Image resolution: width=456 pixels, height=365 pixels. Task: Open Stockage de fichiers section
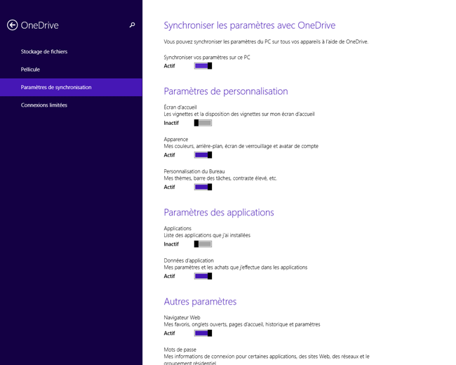click(72, 51)
